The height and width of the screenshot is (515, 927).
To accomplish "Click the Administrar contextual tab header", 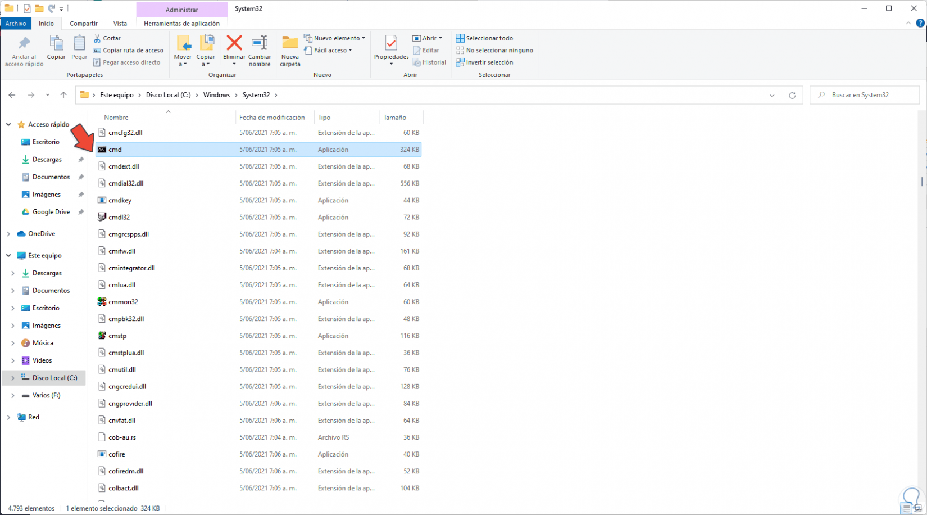I will coord(182,10).
